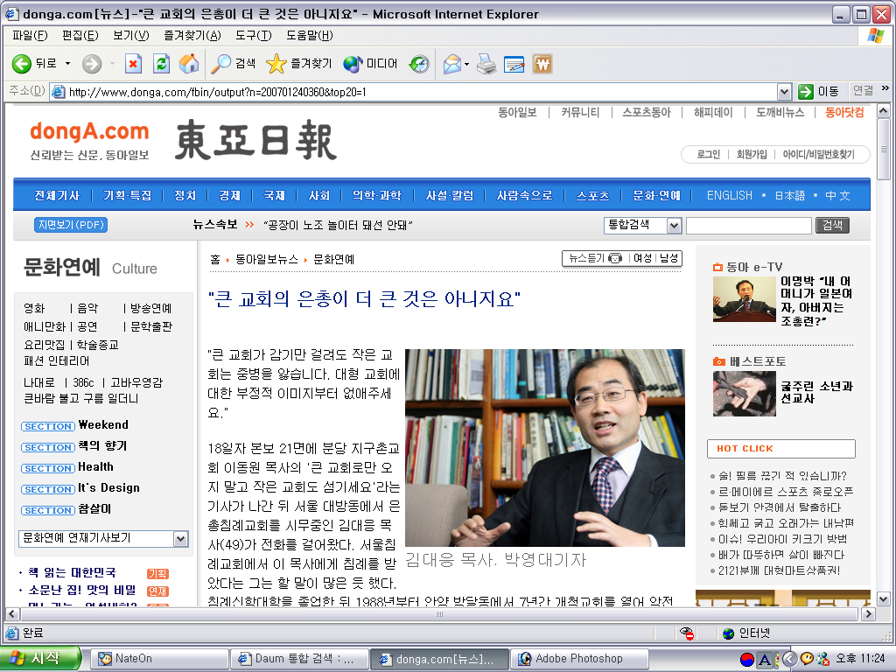Click the 인터넷 zone globe icon
The image size is (896, 672).
728,633
